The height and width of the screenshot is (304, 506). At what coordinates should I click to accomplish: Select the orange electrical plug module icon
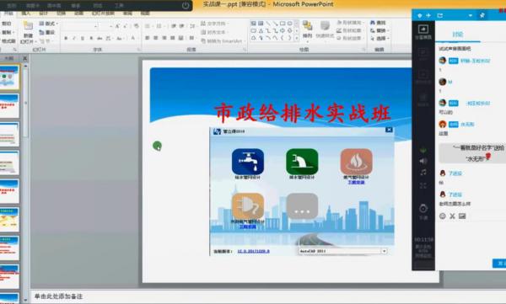point(248,206)
